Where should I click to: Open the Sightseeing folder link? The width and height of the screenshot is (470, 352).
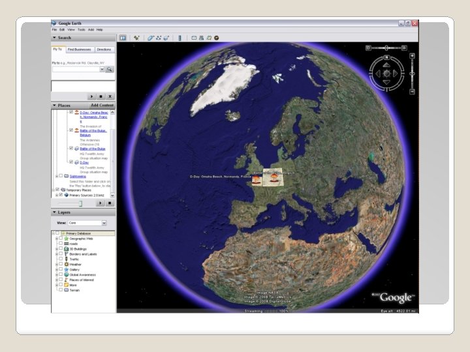[x=78, y=176]
